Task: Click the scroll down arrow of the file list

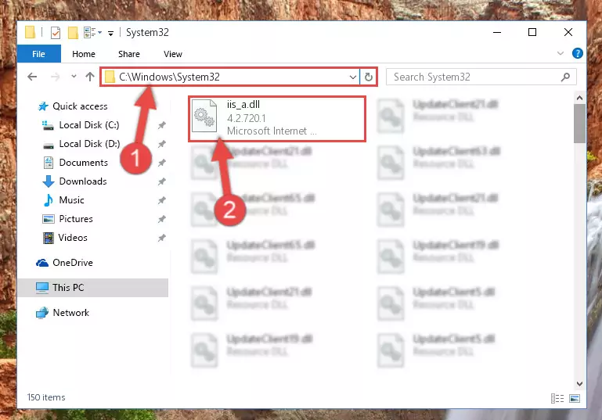Action: pyautogui.click(x=579, y=383)
